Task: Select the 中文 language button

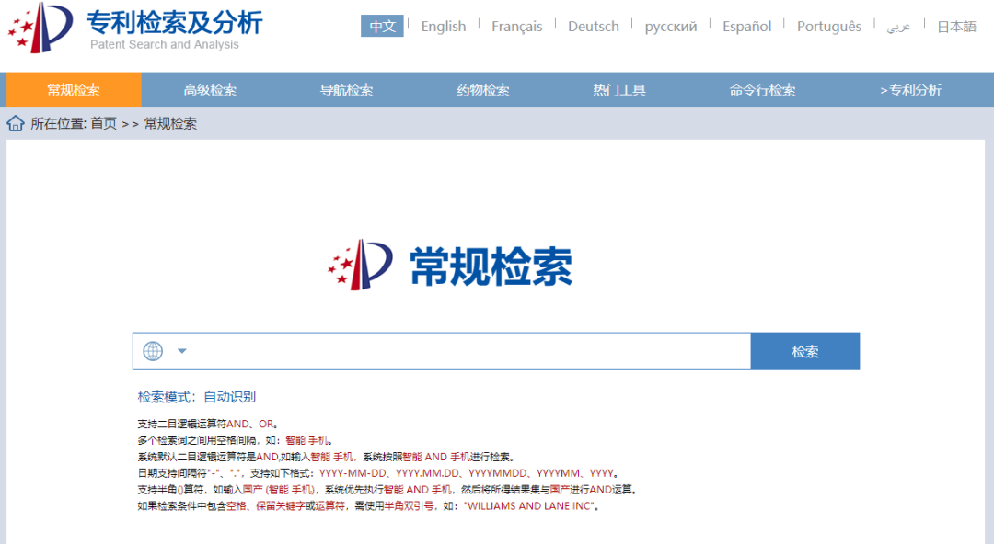Action: (382, 27)
